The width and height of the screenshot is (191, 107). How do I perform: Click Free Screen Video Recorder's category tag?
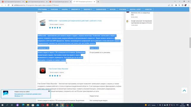click(57, 72)
